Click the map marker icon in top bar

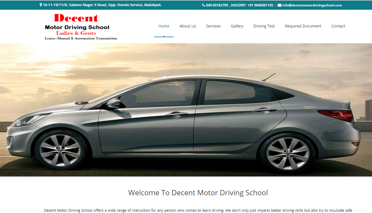pyautogui.click(x=41, y=5)
